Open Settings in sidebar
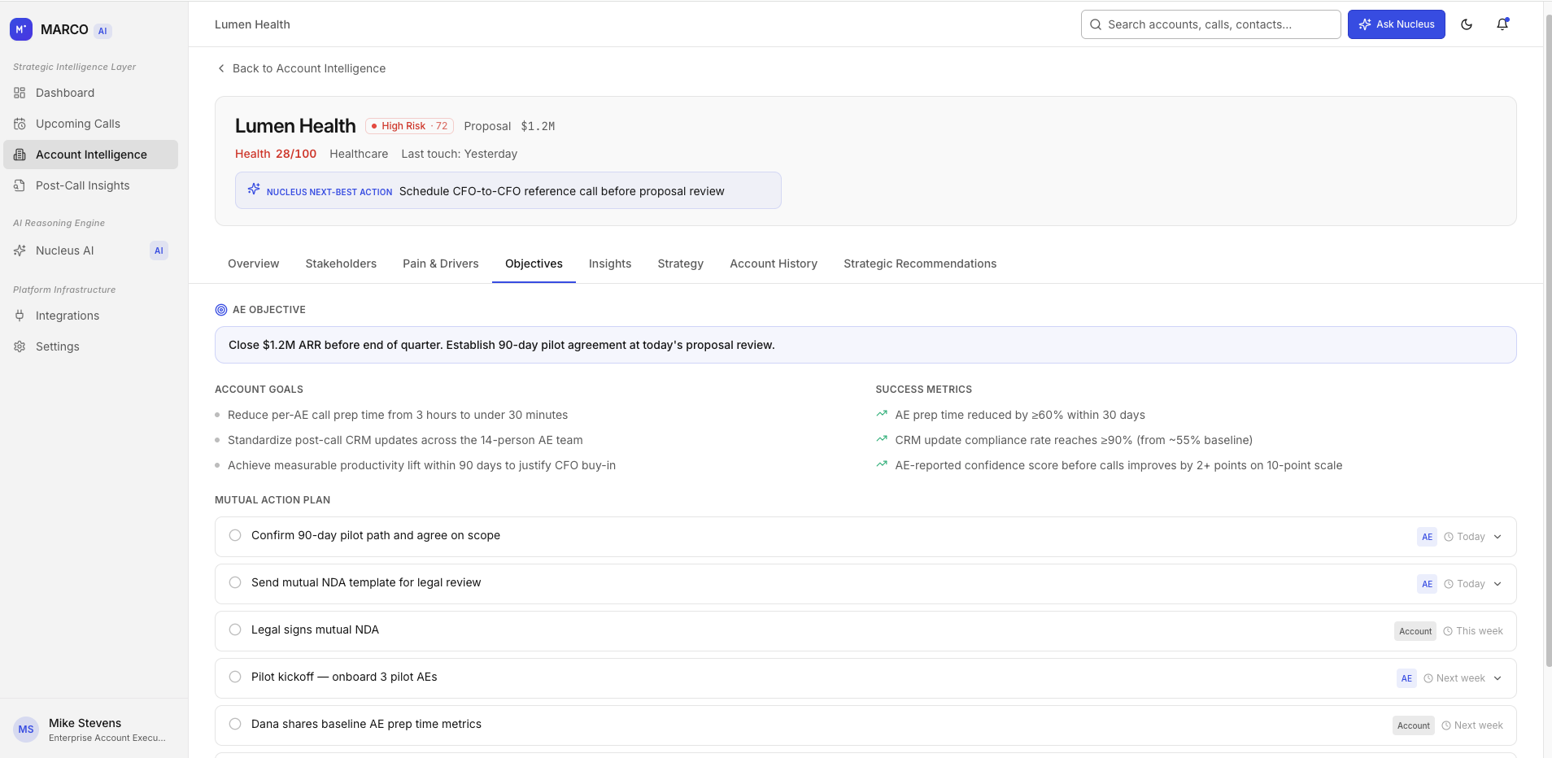This screenshot has height=758, width=1552. pos(90,346)
